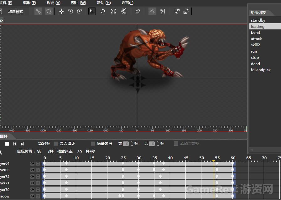Click the center-align canvas icon

(61, 12)
